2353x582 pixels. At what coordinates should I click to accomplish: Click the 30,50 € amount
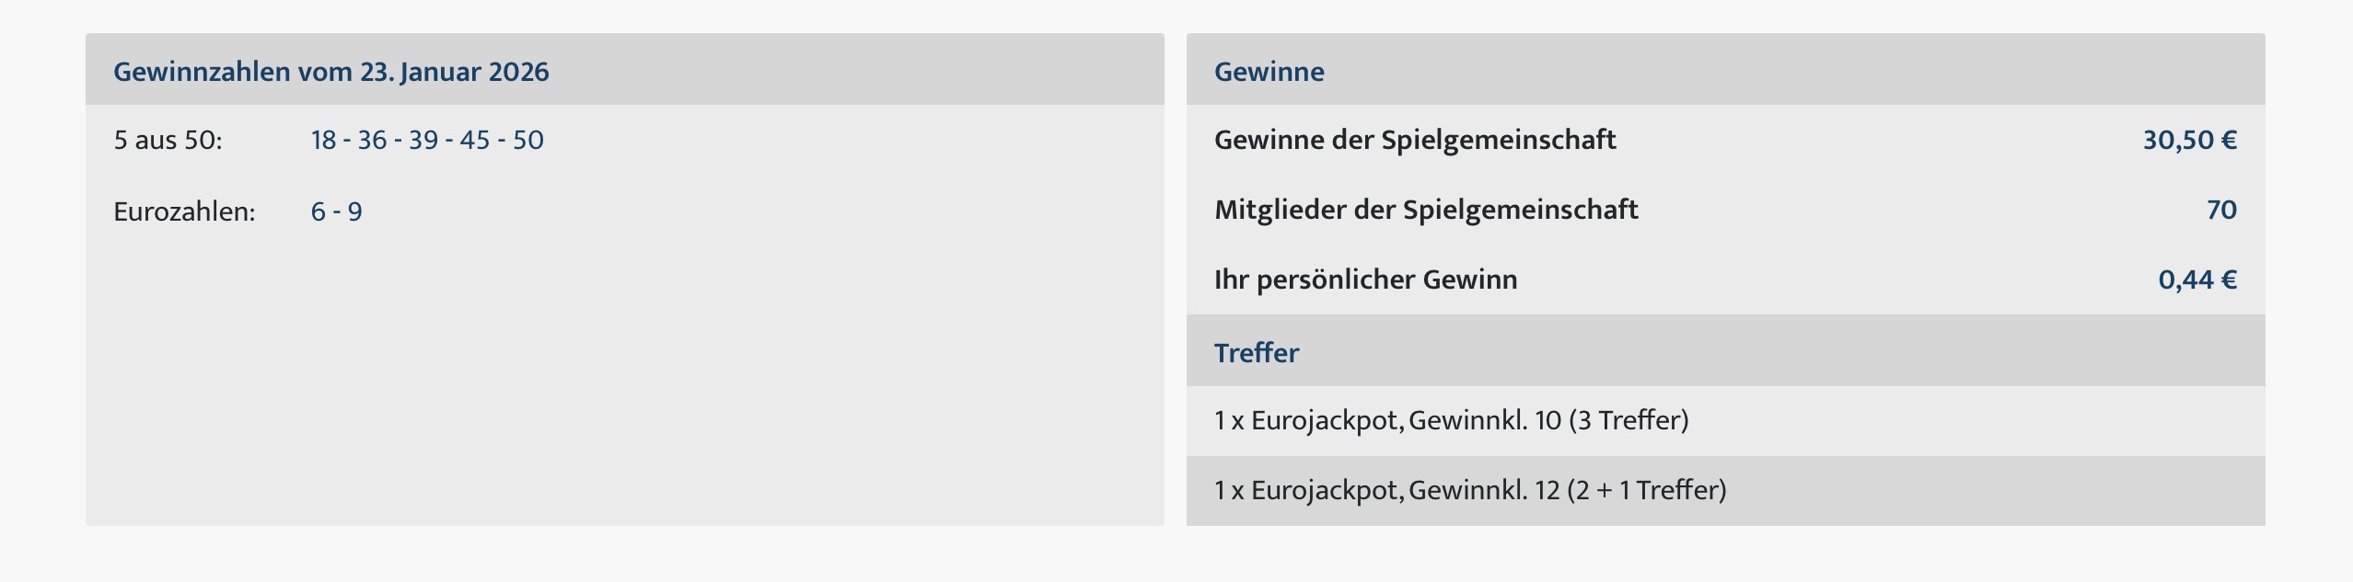pos(2189,140)
